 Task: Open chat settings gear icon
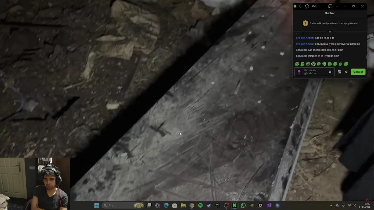point(346,72)
